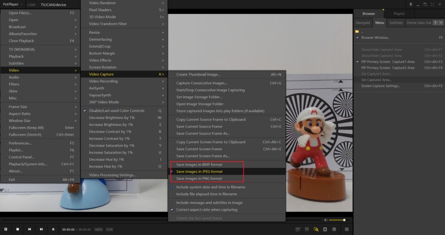Click the 00:00:00 elapsed time display

(x=68, y=230)
